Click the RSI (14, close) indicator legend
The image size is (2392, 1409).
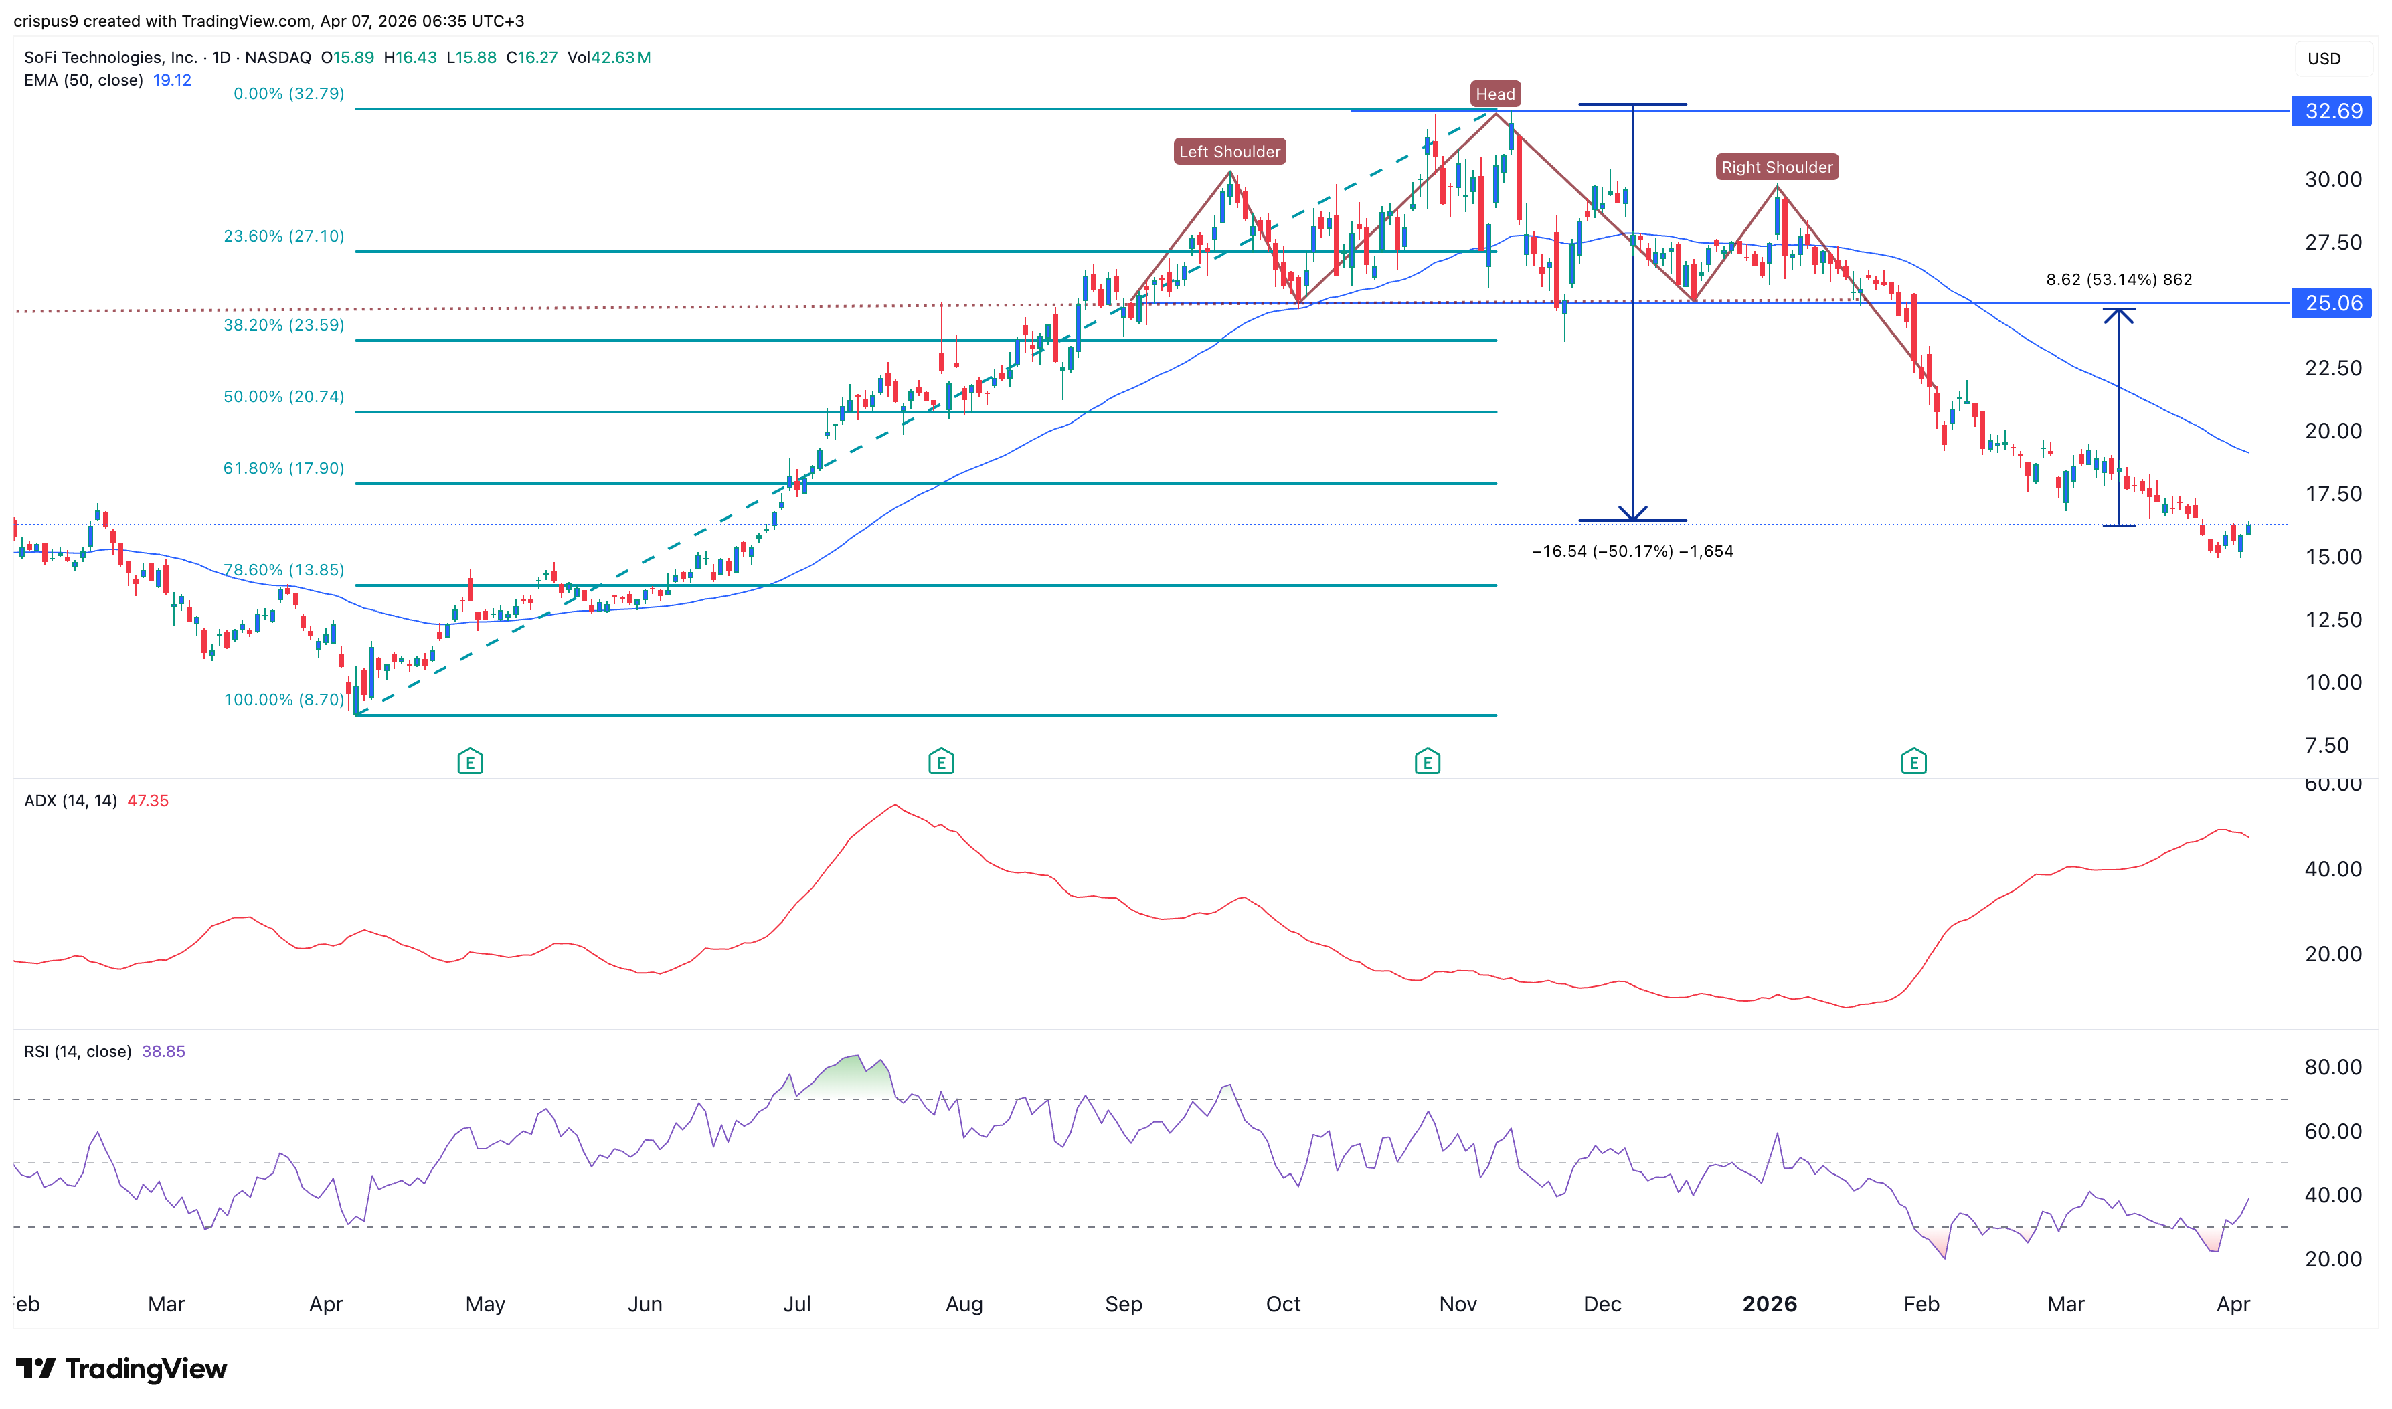pyautogui.click(x=79, y=1051)
